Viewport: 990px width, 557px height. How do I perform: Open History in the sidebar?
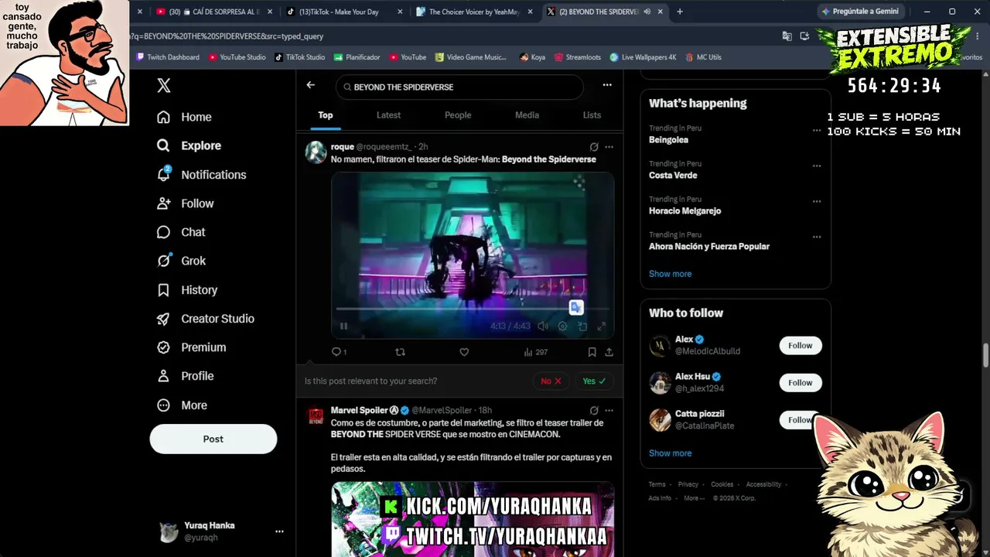click(186, 290)
